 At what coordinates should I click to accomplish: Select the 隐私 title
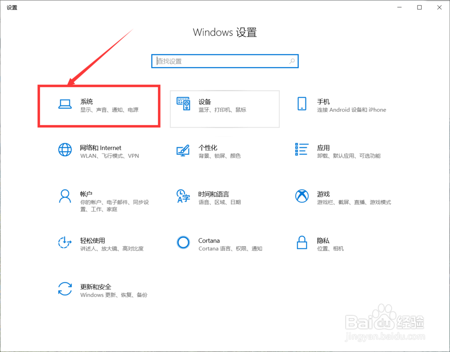pyautogui.click(x=323, y=240)
